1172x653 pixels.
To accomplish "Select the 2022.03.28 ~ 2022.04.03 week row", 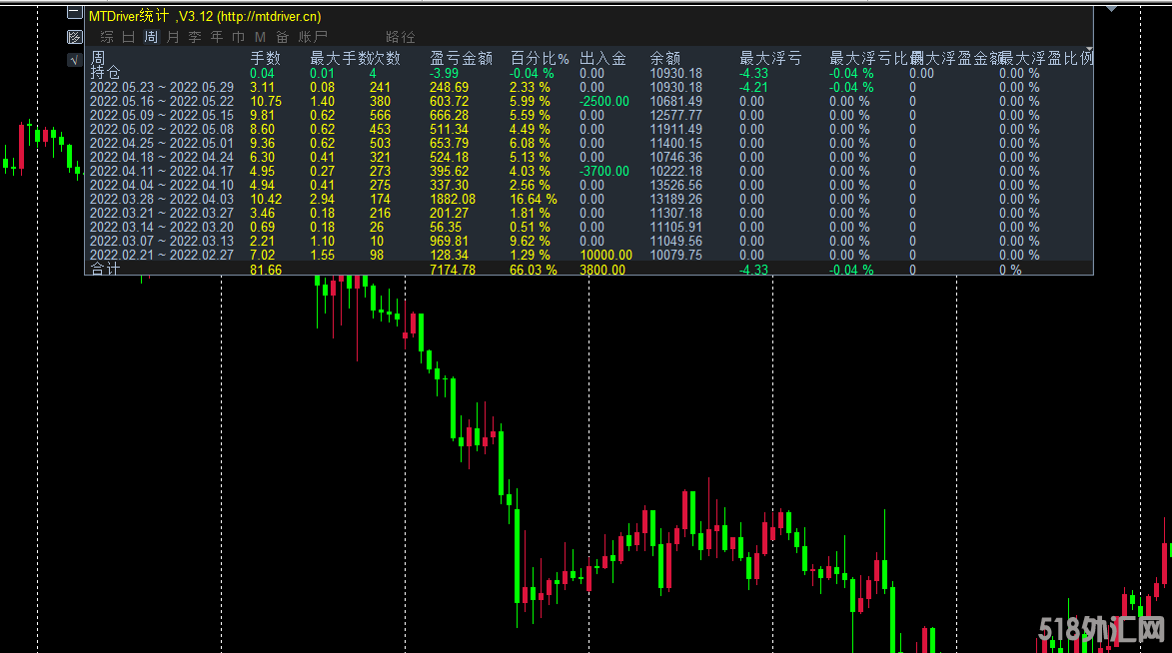I will tap(161, 199).
